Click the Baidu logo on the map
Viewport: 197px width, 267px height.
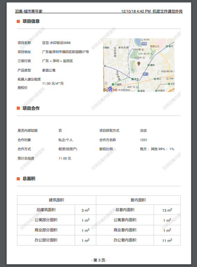tap(110, 89)
